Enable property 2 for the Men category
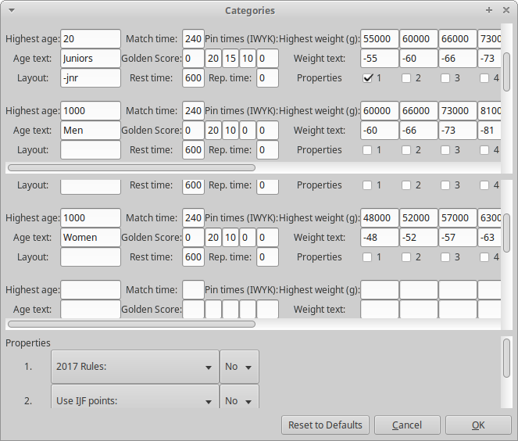The width and height of the screenshot is (518, 441). pyautogui.click(x=406, y=150)
